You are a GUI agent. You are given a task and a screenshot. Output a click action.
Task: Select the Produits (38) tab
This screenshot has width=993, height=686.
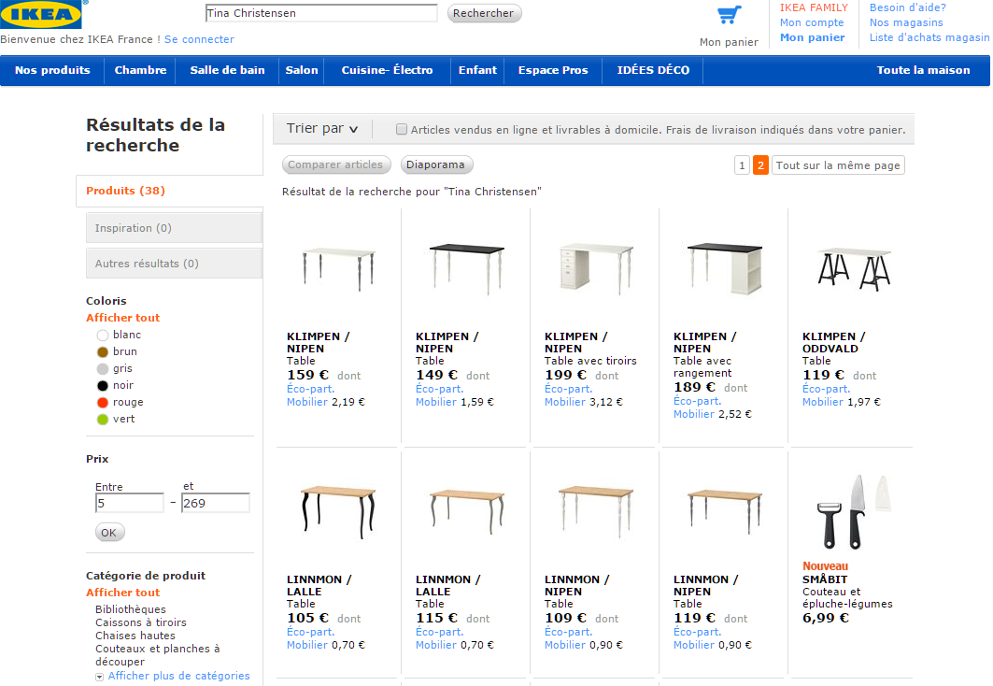pos(170,191)
